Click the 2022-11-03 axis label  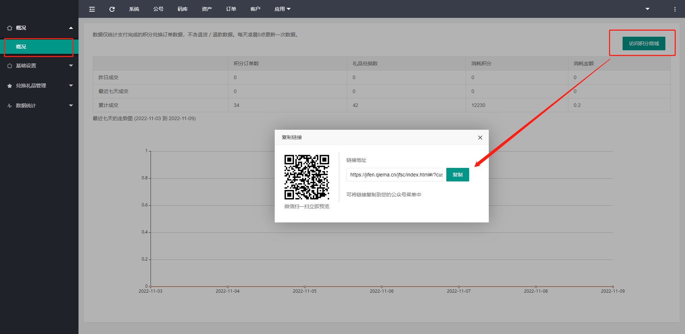[151, 291]
